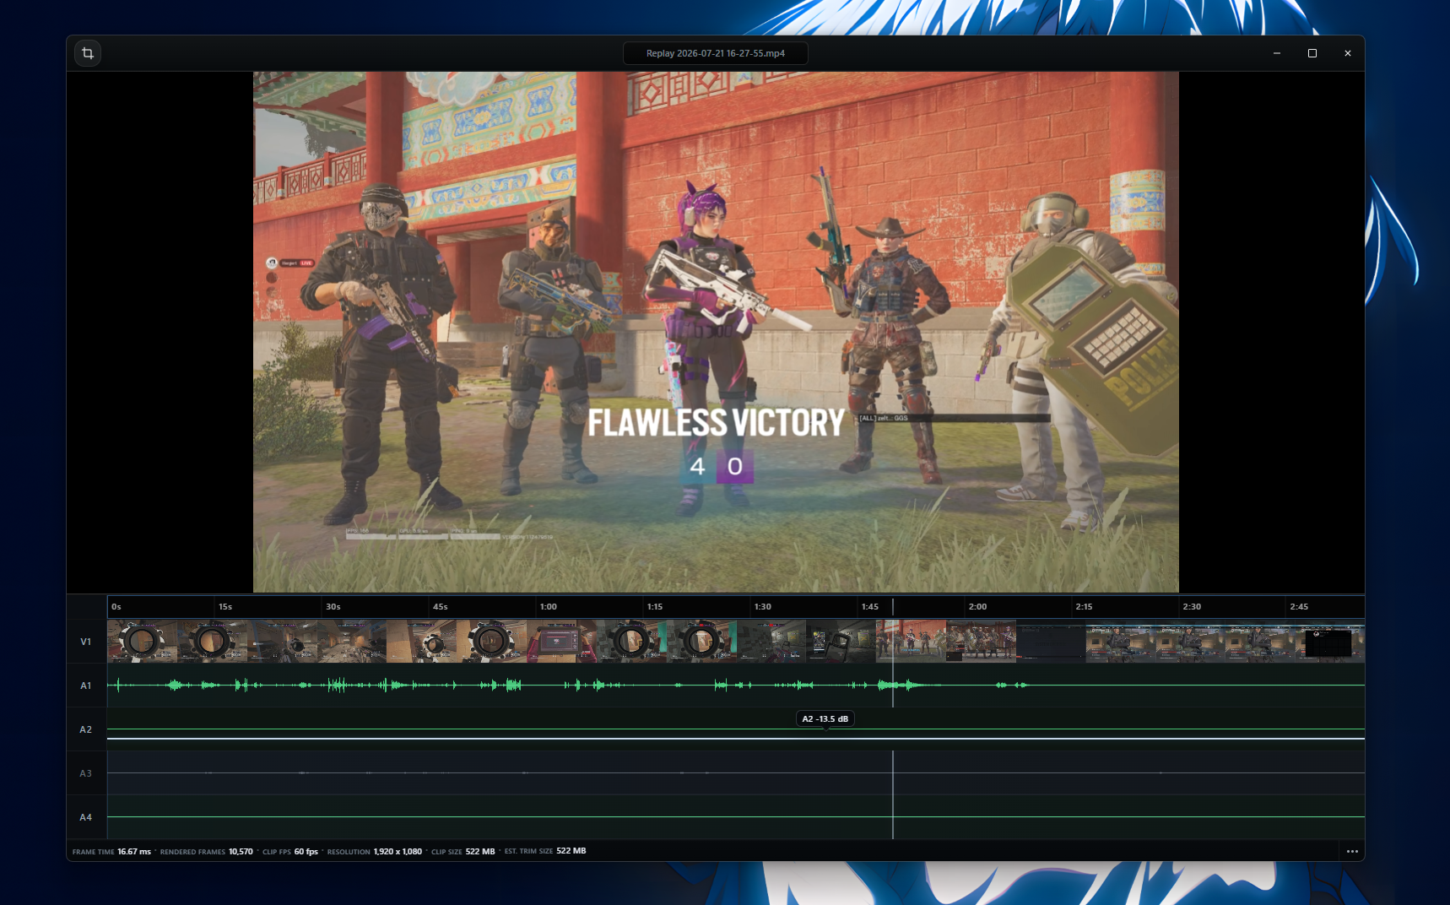Click the Clip Size 522 MB stat

[x=463, y=852]
